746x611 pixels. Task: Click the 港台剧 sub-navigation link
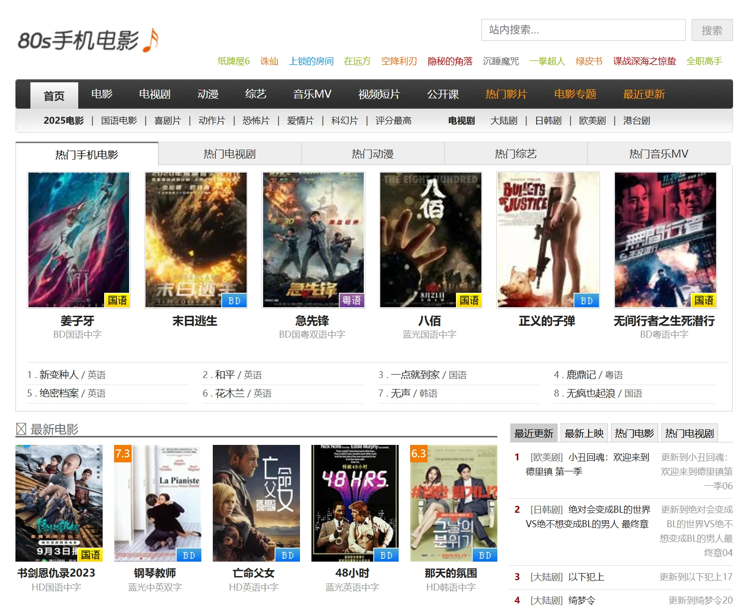pos(636,121)
